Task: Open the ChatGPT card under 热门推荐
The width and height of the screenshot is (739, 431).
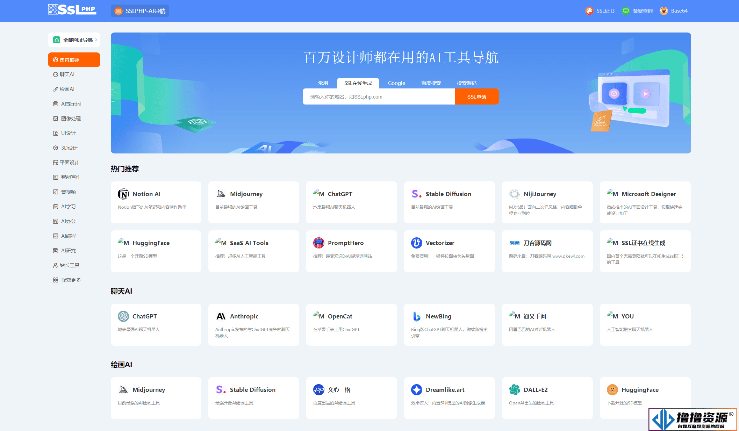Action: 352,202
